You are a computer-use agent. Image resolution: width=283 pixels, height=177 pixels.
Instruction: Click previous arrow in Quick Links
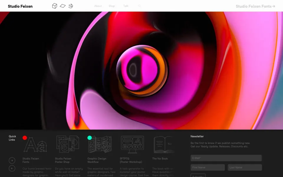pos(12,168)
